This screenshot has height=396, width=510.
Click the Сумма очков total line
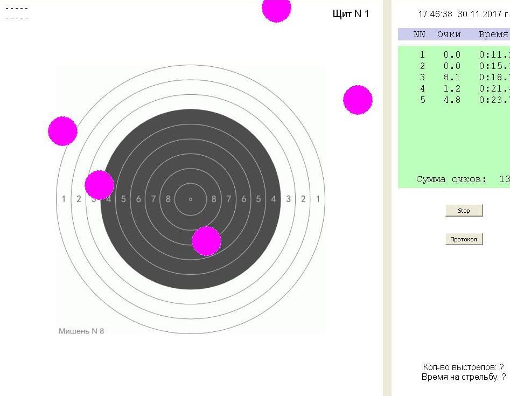460,179
